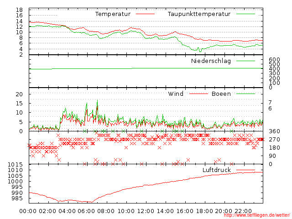The width and height of the screenshot is (292, 219).
Task: Click the green Niederschlag legend line sample
Action: point(245,61)
